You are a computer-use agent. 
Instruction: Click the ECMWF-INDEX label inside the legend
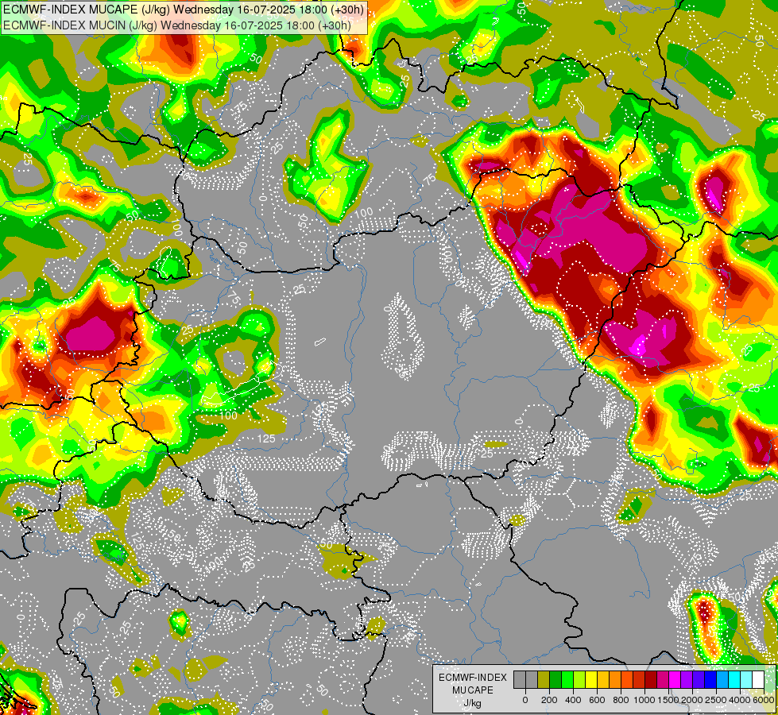point(473,678)
